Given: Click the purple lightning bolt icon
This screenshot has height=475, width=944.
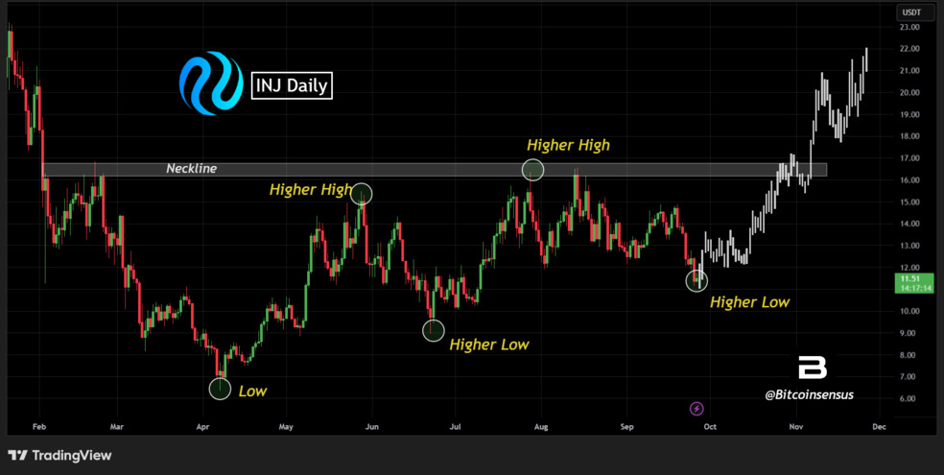Looking at the screenshot, I should (x=696, y=409).
